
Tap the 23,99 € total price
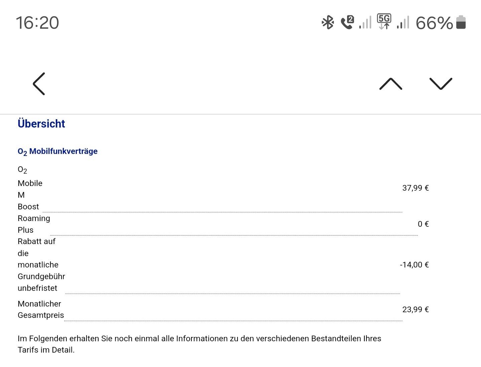pos(416,310)
